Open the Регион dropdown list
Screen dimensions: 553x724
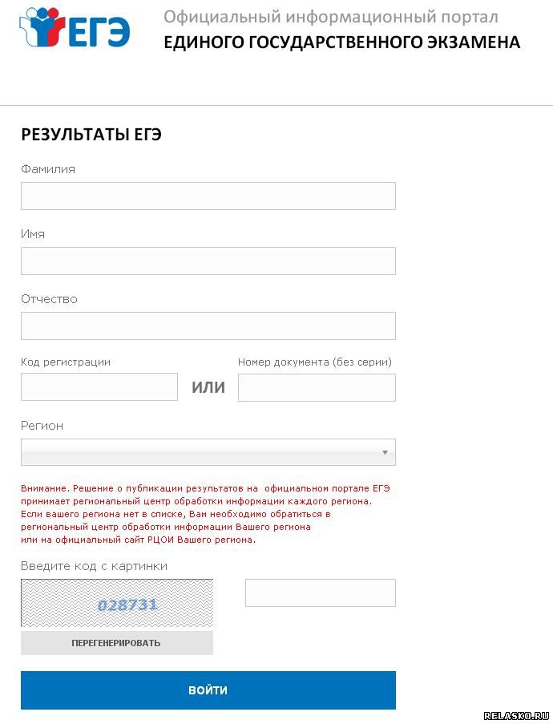pyautogui.click(x=208, y=452)
